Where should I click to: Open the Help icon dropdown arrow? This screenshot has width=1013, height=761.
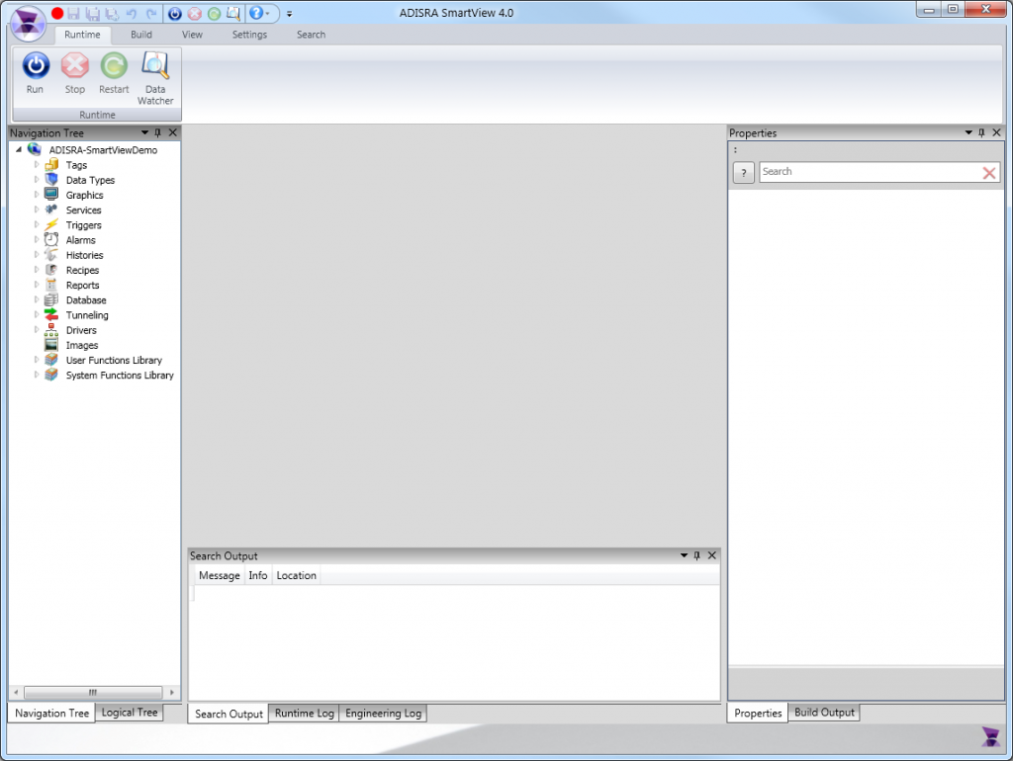[267, 14]
